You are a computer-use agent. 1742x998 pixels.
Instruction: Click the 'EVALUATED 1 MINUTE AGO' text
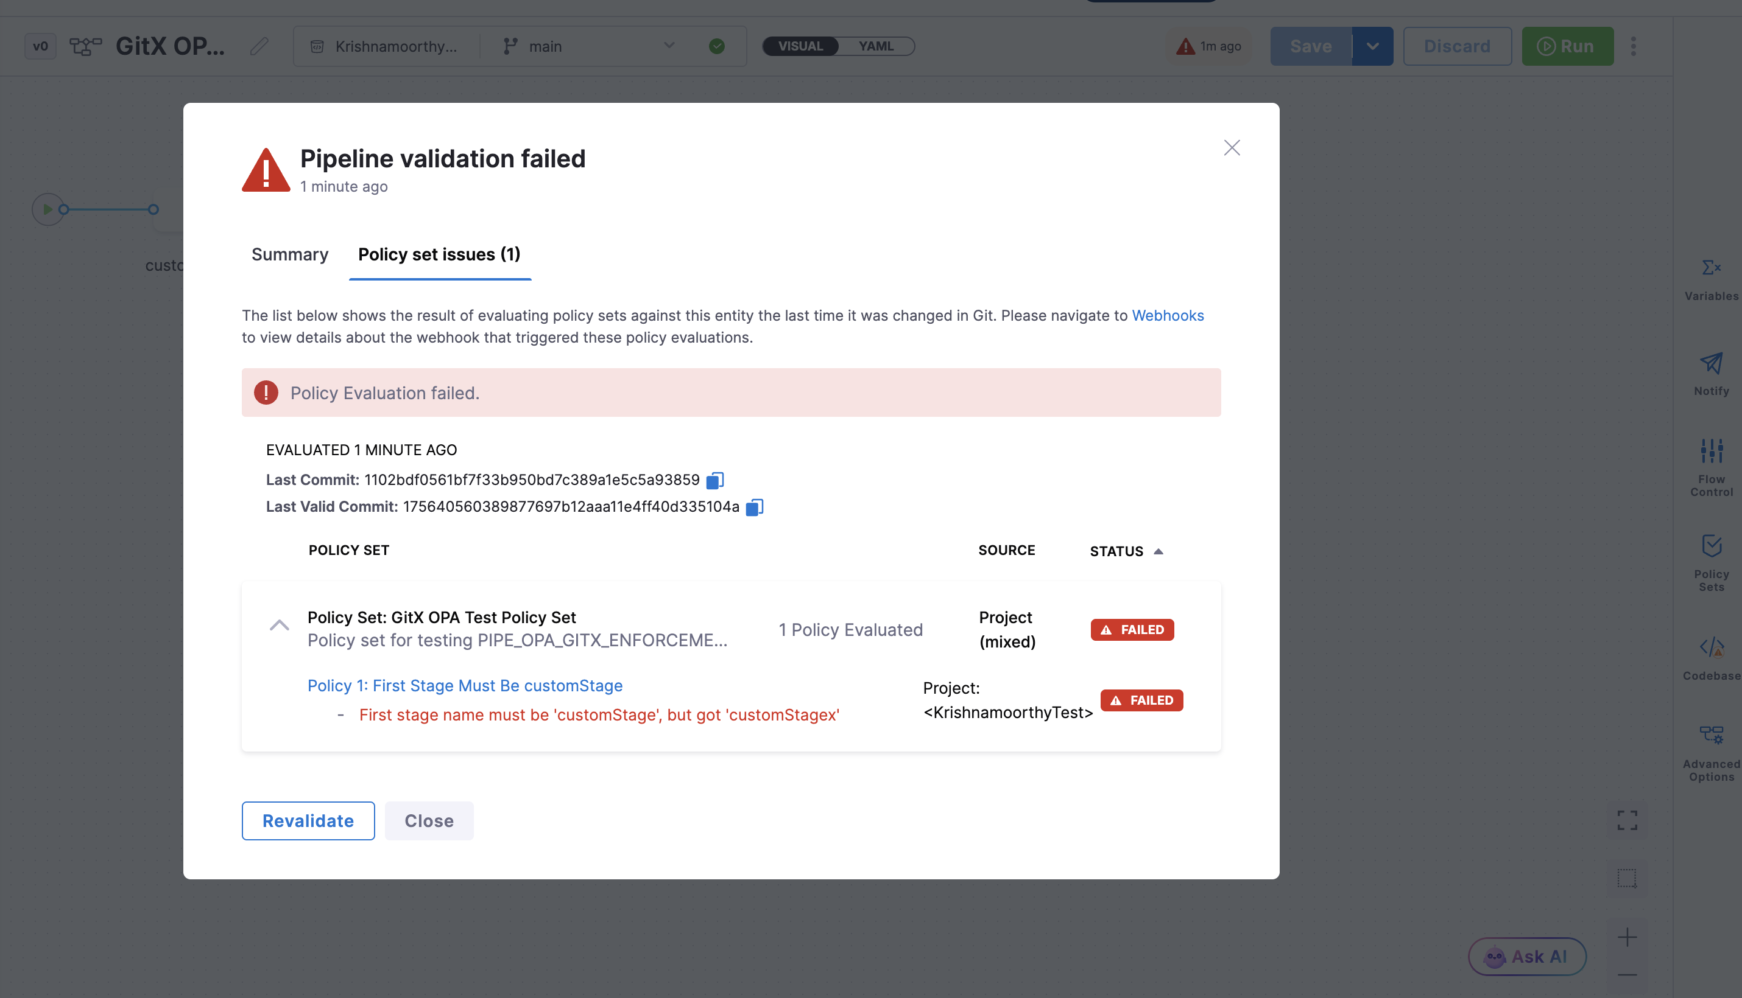(x=361, y=450)
